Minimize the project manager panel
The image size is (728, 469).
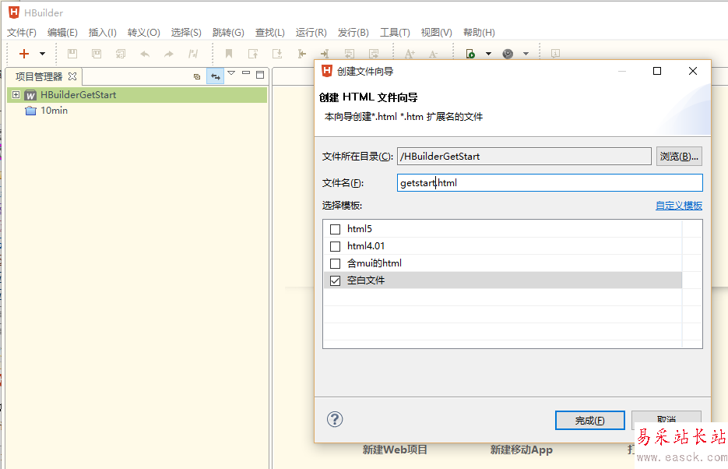pyautogui.click(x=246, y=73)
